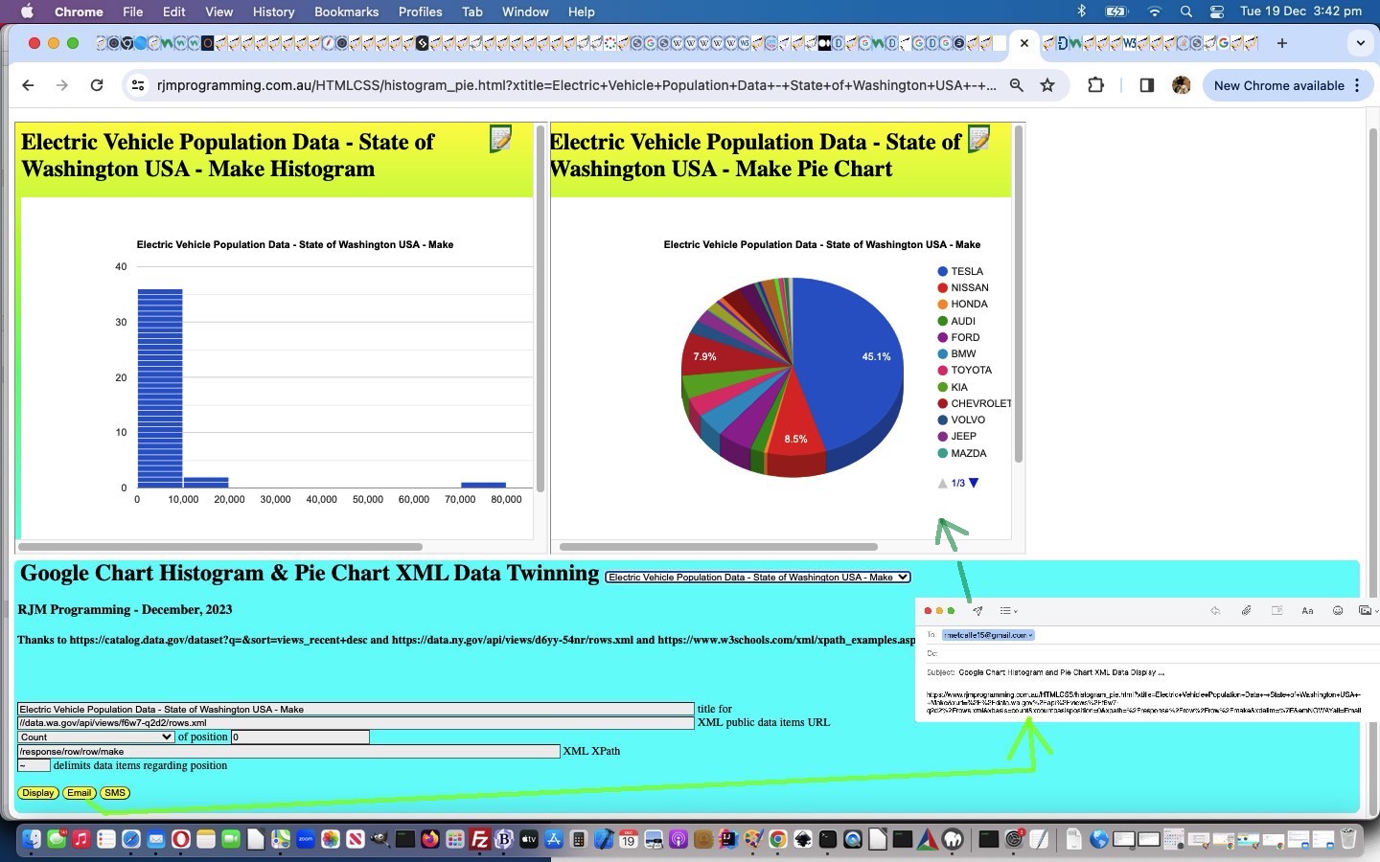The width and height of the screenshot is (1380, 862).
Task: Open Firefox from the Dock
Action: point(430,840)
